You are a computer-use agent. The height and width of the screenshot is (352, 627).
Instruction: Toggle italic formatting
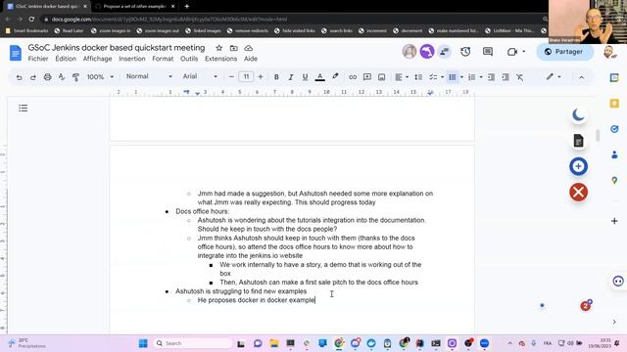pyautogui.click(x=291, y=77)
